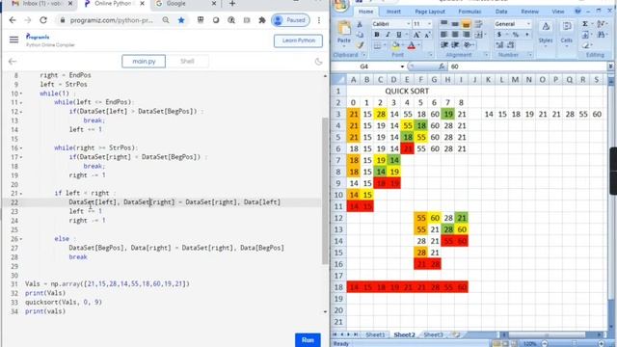Click the Learn Python button
Image resolution: width=617 pixels, height=347 pixels.
pyautogui.click(x=298, y=40)
